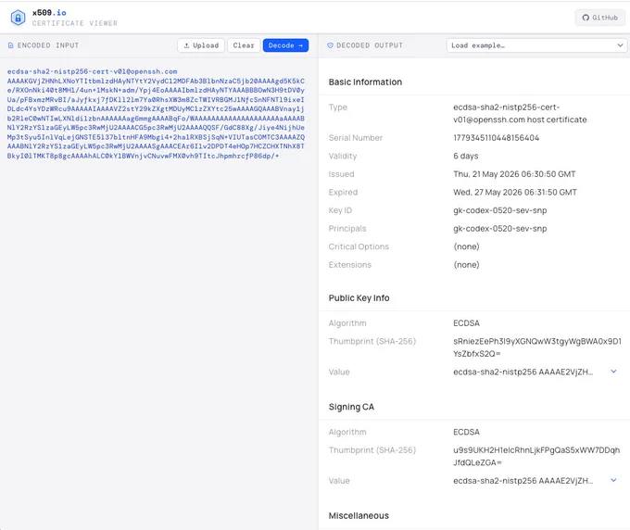Select the Issued date Thu, 21 May 2026
This screenshot has height=530, width=630.
pyautogui.click(x=514, y=174)
